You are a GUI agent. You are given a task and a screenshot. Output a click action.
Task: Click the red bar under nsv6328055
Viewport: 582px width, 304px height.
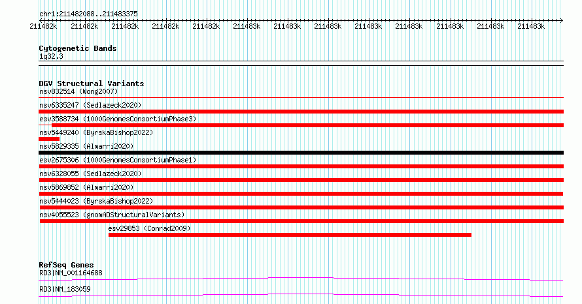[301, 180]
